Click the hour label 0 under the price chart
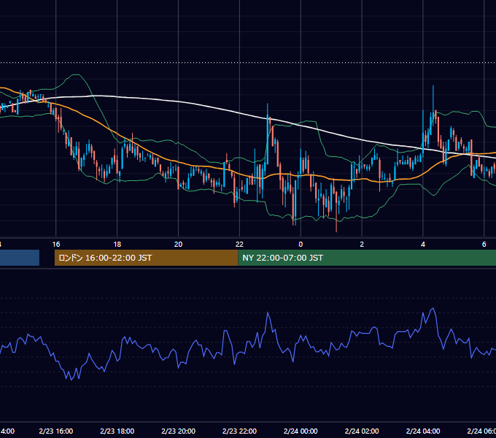The height and width of the screenshot is (438, 496). pos(301,244)
